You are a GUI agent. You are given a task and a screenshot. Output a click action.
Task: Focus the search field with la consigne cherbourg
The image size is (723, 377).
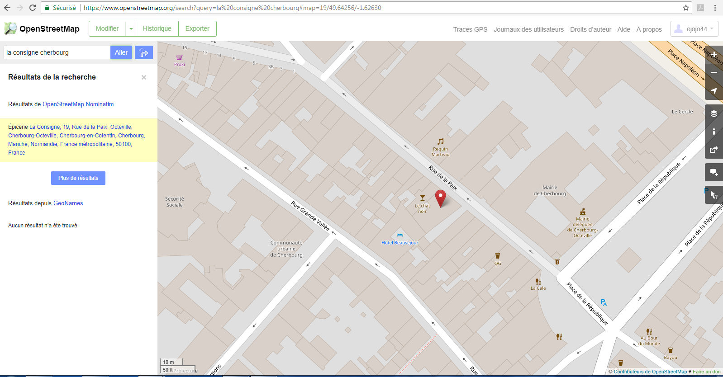[x=57, y=52]
